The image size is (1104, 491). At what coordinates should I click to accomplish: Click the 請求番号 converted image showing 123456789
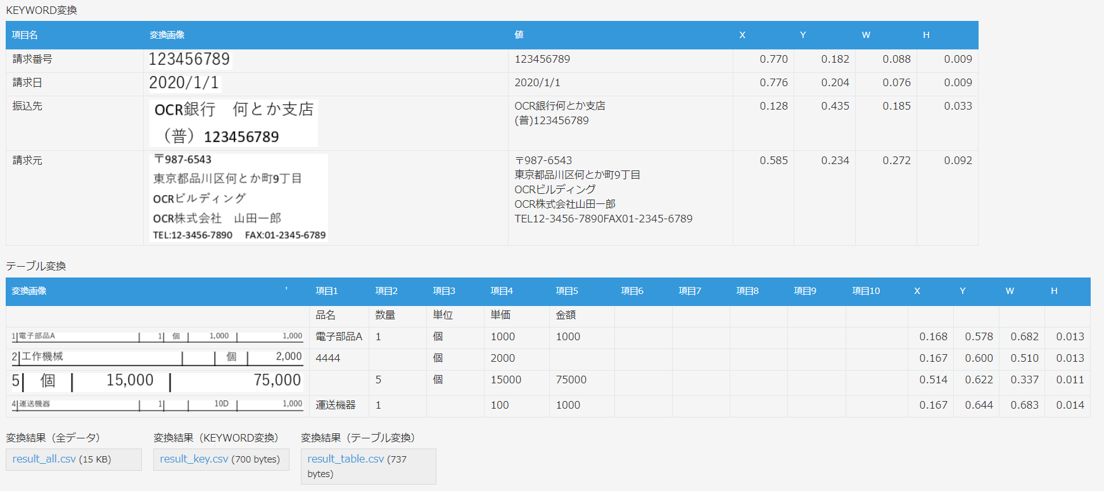189,60
